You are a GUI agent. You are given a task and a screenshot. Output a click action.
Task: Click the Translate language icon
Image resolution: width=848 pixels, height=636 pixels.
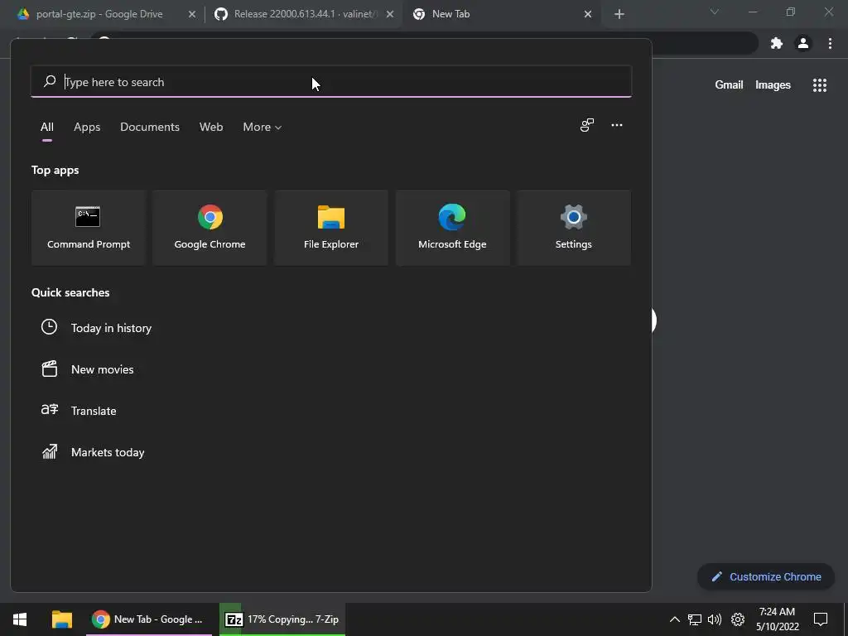49,410
